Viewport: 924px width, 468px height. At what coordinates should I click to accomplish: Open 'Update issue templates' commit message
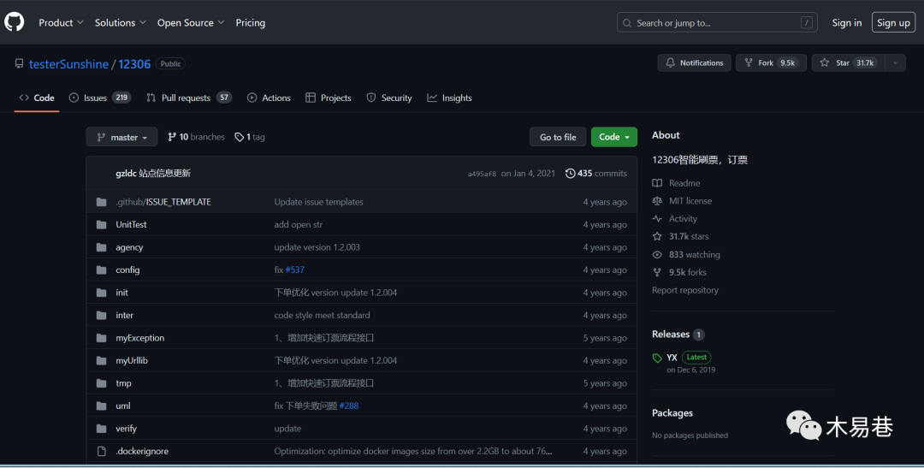(x=318, y=202)
